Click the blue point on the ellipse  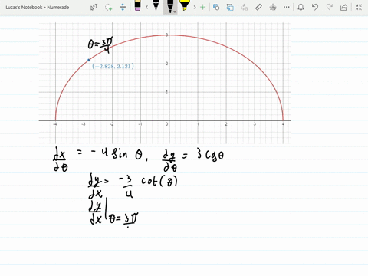(89, 60)
